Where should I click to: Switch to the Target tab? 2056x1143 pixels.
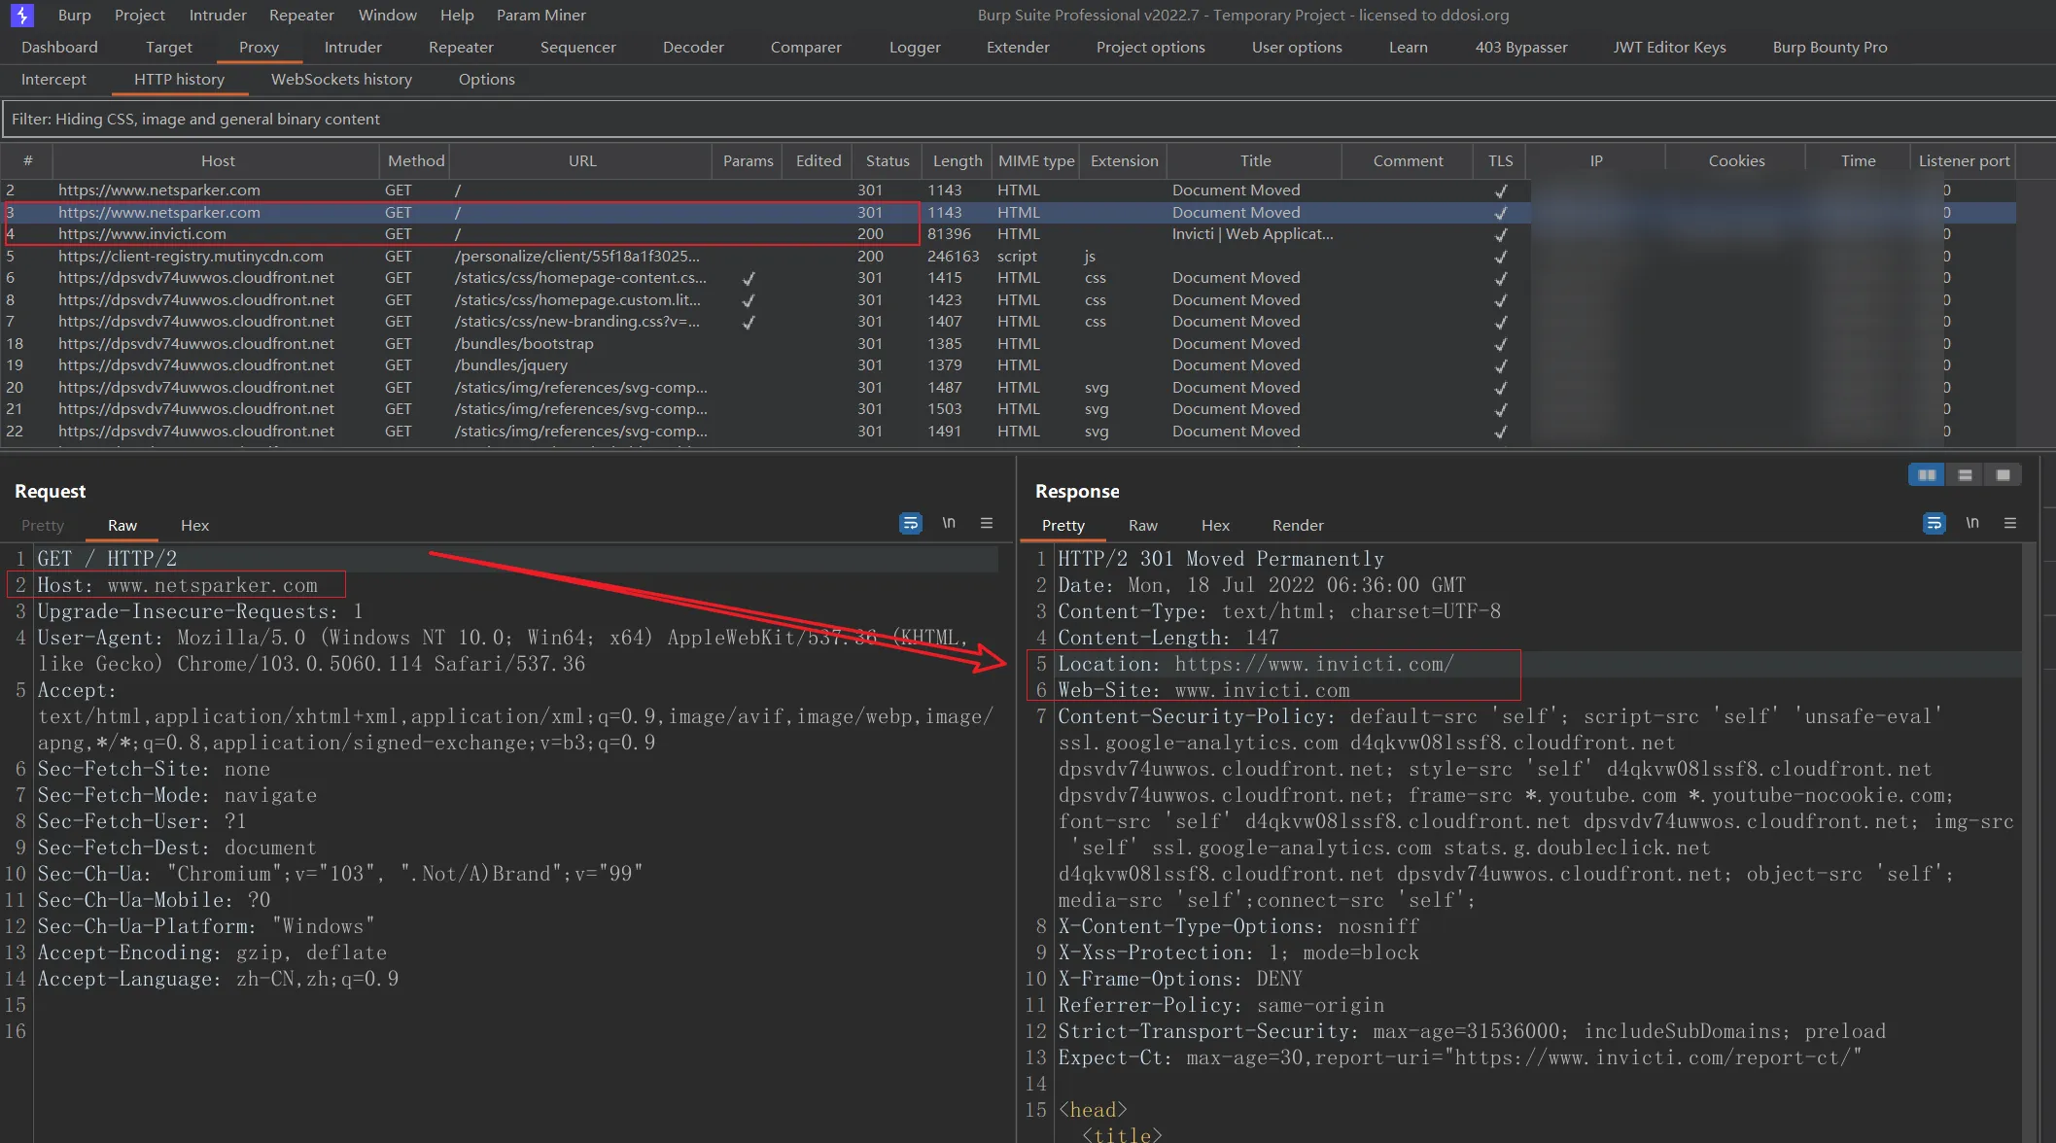pyautogui.click(x=169, y=47)
